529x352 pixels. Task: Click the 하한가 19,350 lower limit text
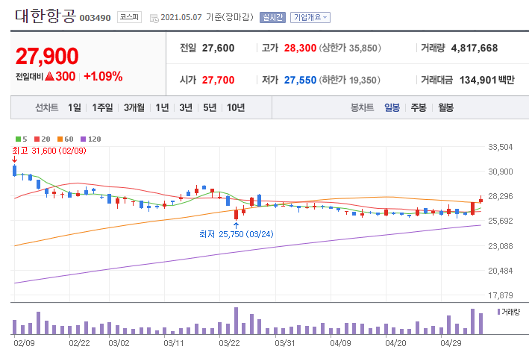[350, 80]
